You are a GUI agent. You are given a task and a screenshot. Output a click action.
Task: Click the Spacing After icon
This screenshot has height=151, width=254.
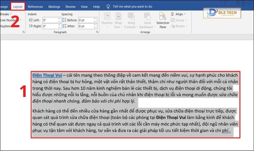(64, 26)
